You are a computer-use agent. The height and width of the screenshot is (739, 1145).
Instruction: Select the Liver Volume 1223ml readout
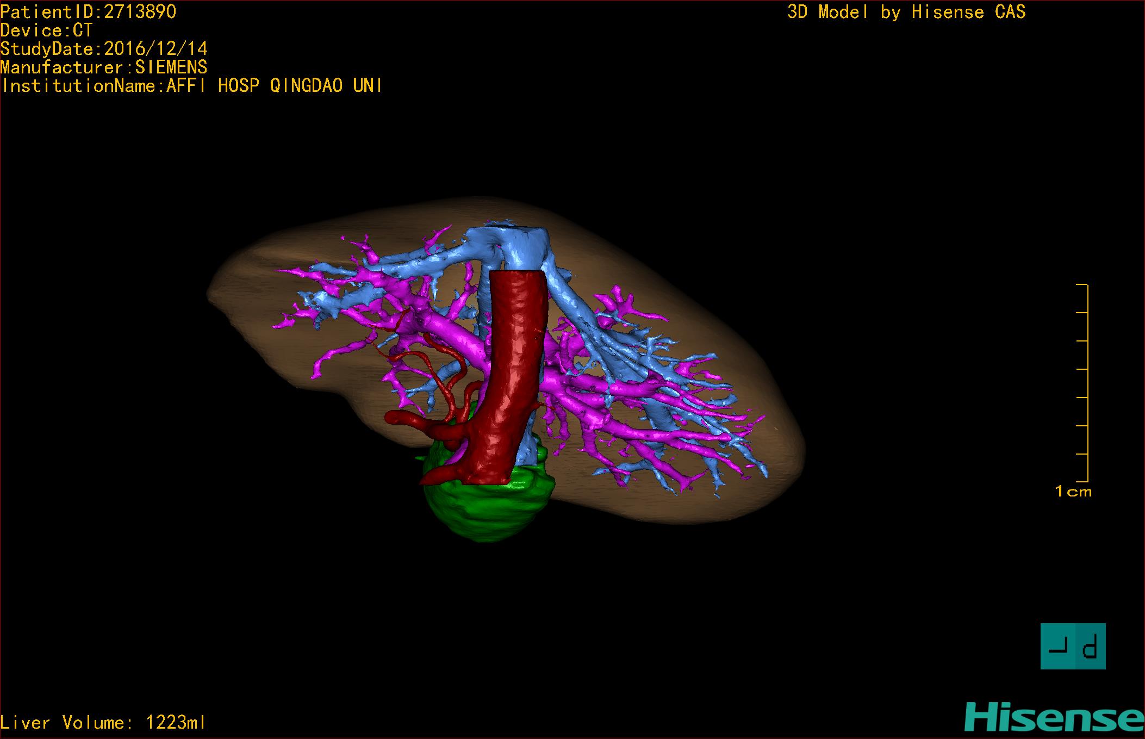point(103,723)
